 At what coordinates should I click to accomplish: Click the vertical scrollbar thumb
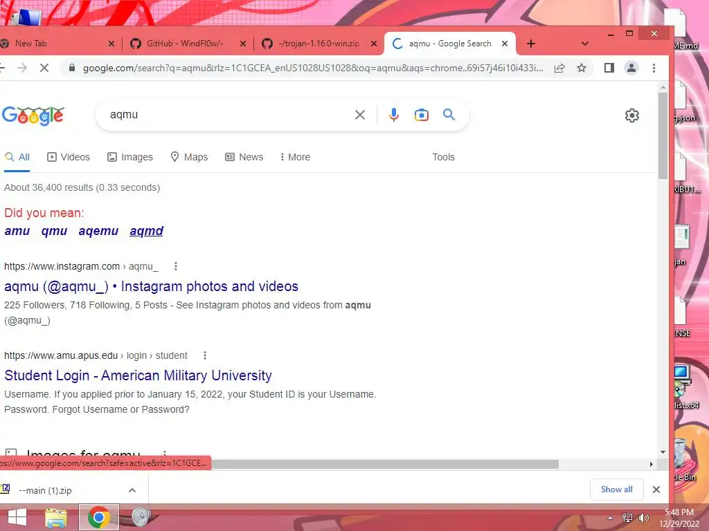click(x=663, y=136)
